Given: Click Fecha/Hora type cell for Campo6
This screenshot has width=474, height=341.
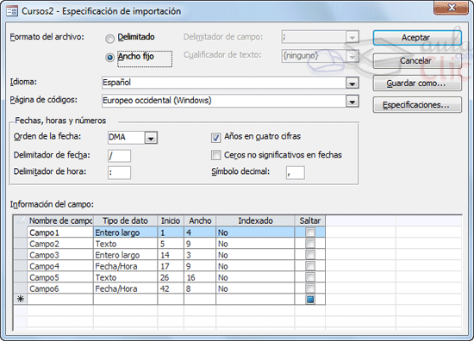Looking at the screenshot, I should click(x=126, y=288).
